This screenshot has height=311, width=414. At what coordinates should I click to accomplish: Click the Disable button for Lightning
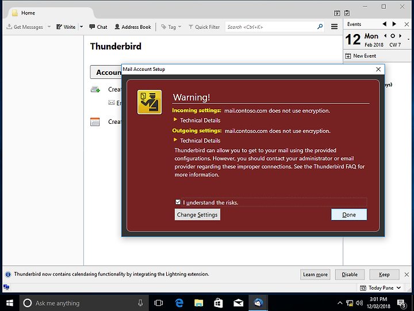pos(350,275)
